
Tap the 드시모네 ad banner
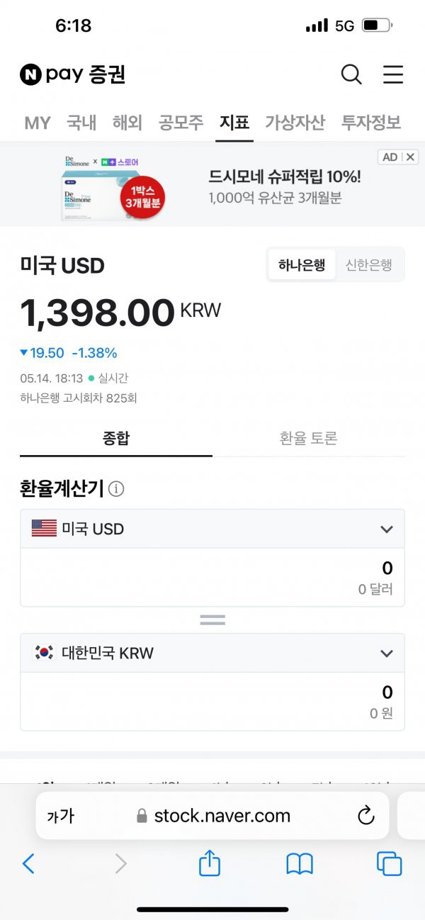coord(212,184)
